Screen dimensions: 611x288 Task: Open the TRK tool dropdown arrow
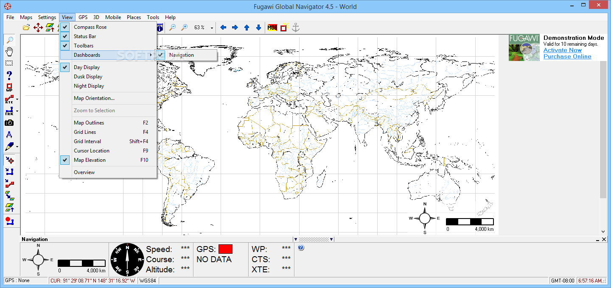click(17, 111)
